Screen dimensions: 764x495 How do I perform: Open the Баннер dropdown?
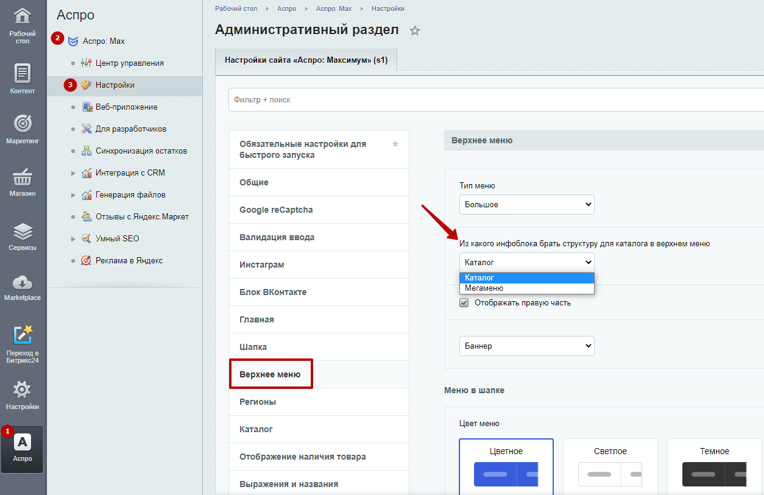click(x=526, y=346)
